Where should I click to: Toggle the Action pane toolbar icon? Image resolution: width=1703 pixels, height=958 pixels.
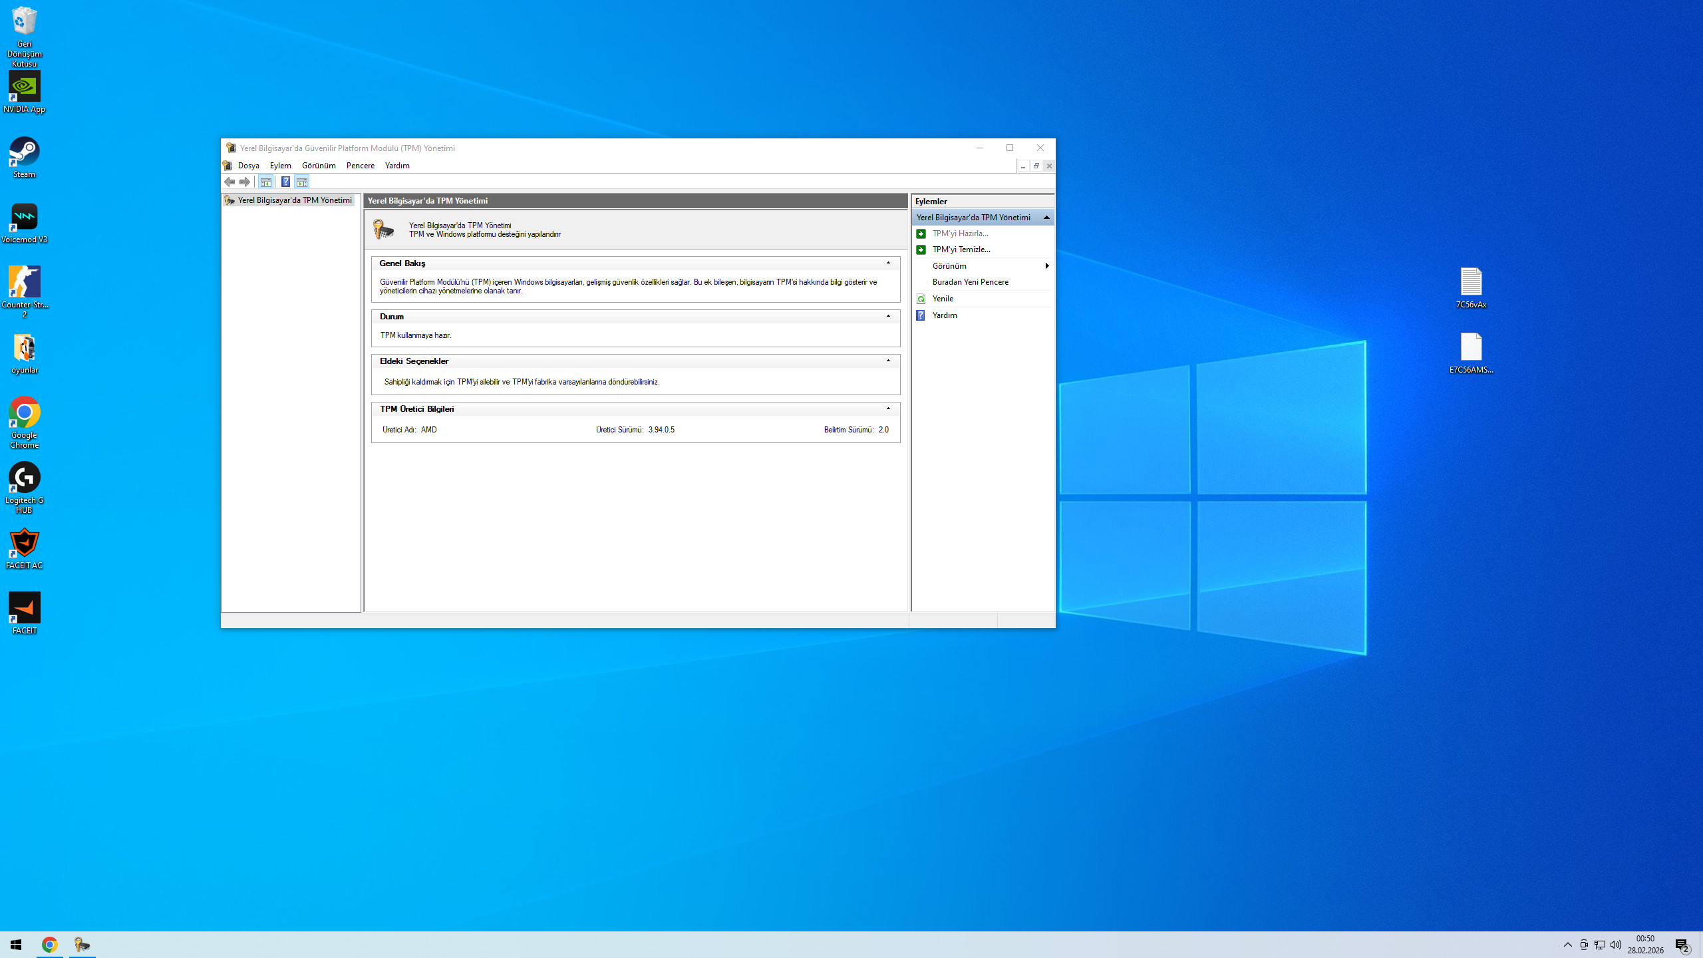pos(302,182)
